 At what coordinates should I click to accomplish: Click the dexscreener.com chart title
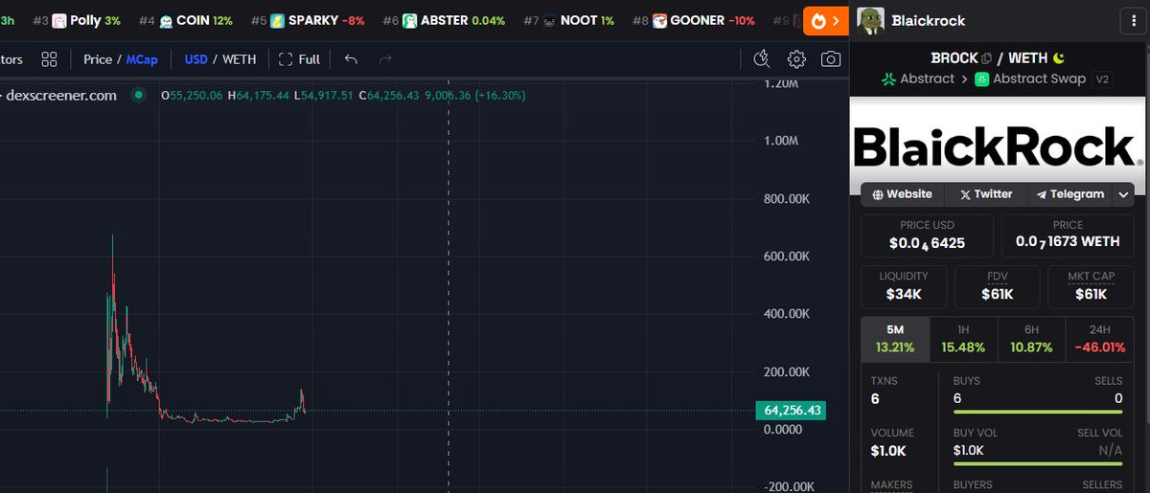[x=61, y=96]
